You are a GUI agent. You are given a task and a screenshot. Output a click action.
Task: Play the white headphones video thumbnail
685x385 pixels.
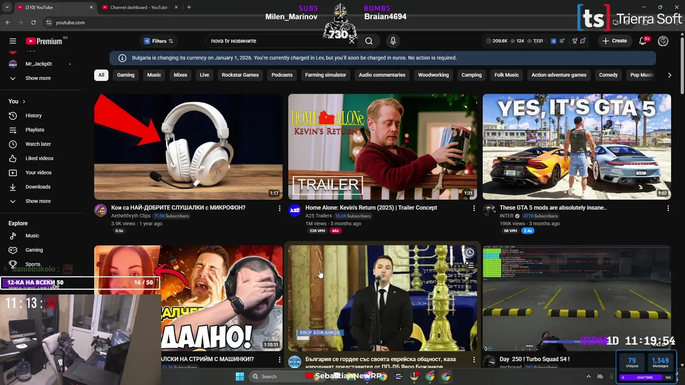(x=188, y=147)
